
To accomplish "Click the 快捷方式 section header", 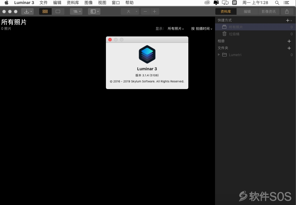I will pyautogui.click(x=225, y=20).
